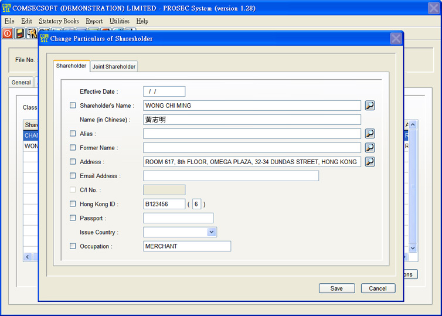Open the search icon beside Former Name
This screenshot has width=442, height=316.
[370, 148]
